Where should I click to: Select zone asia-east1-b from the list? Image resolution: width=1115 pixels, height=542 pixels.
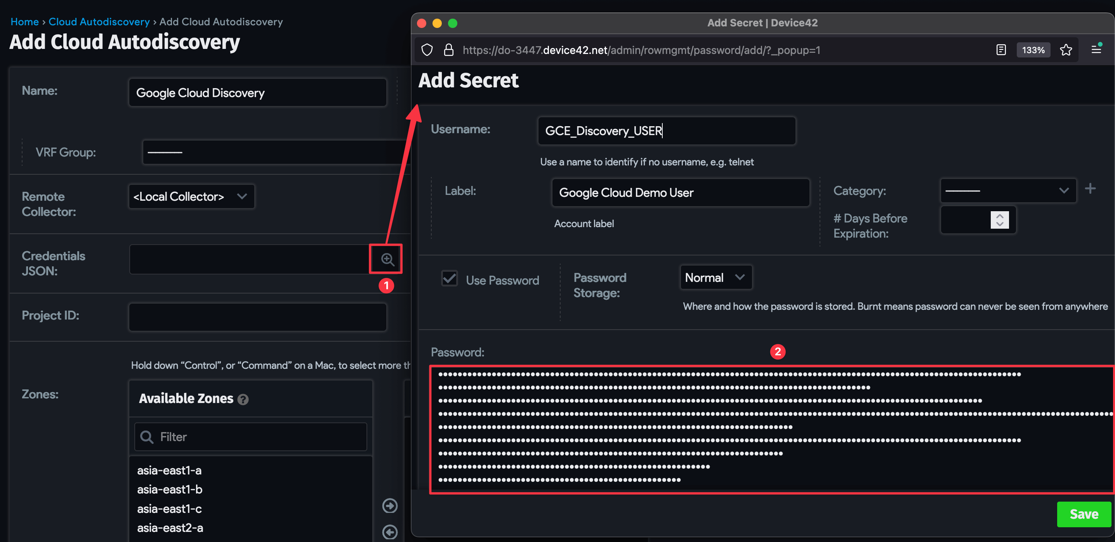click(170, 489)
